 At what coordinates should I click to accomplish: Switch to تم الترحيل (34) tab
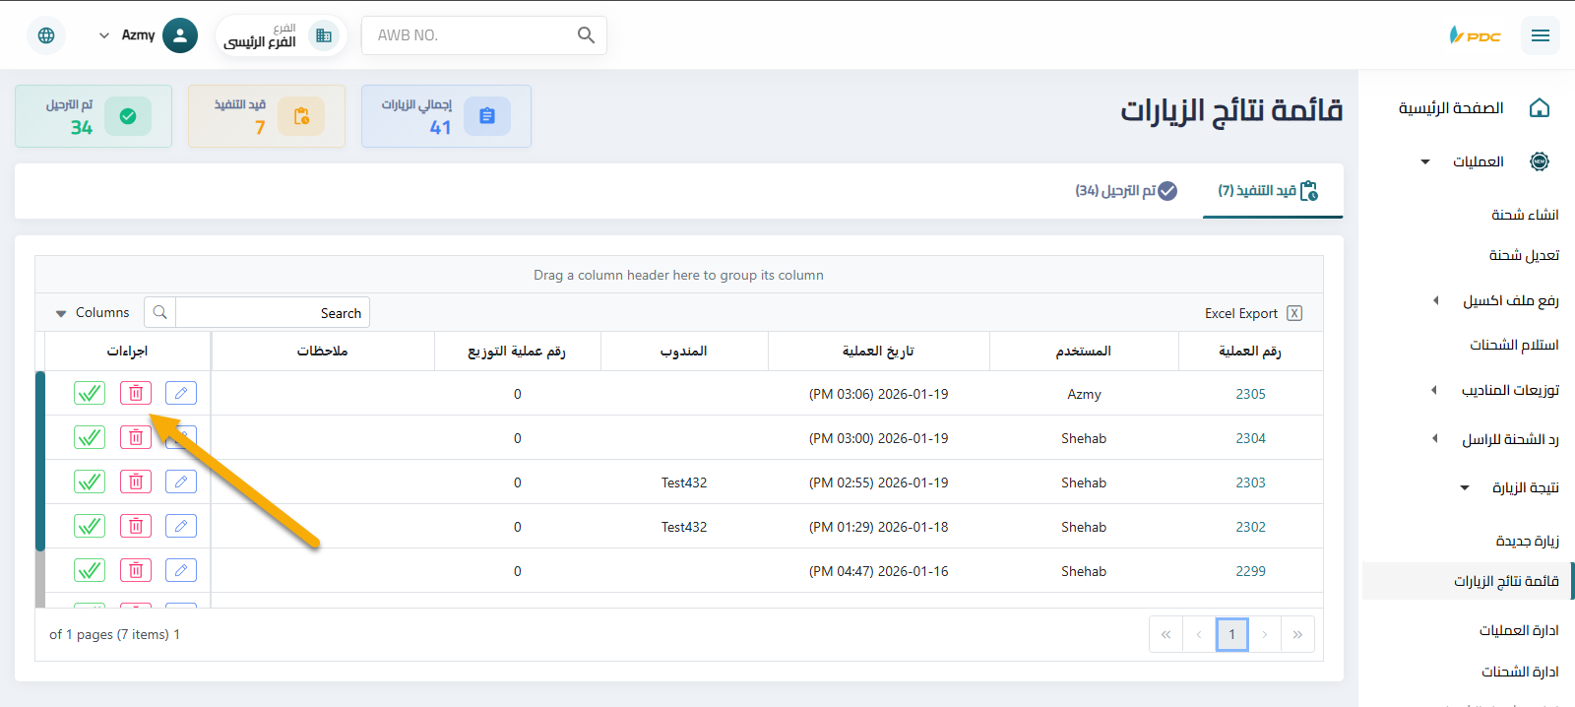coord(1126,191)
